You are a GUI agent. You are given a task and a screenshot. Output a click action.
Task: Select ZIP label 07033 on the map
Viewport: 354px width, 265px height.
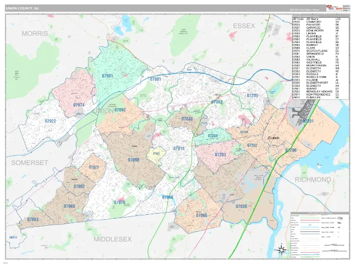[187, 119]
